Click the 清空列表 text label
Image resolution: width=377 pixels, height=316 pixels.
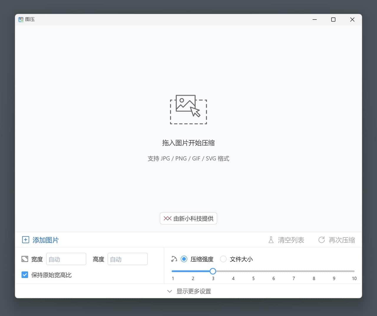point(291,240)
